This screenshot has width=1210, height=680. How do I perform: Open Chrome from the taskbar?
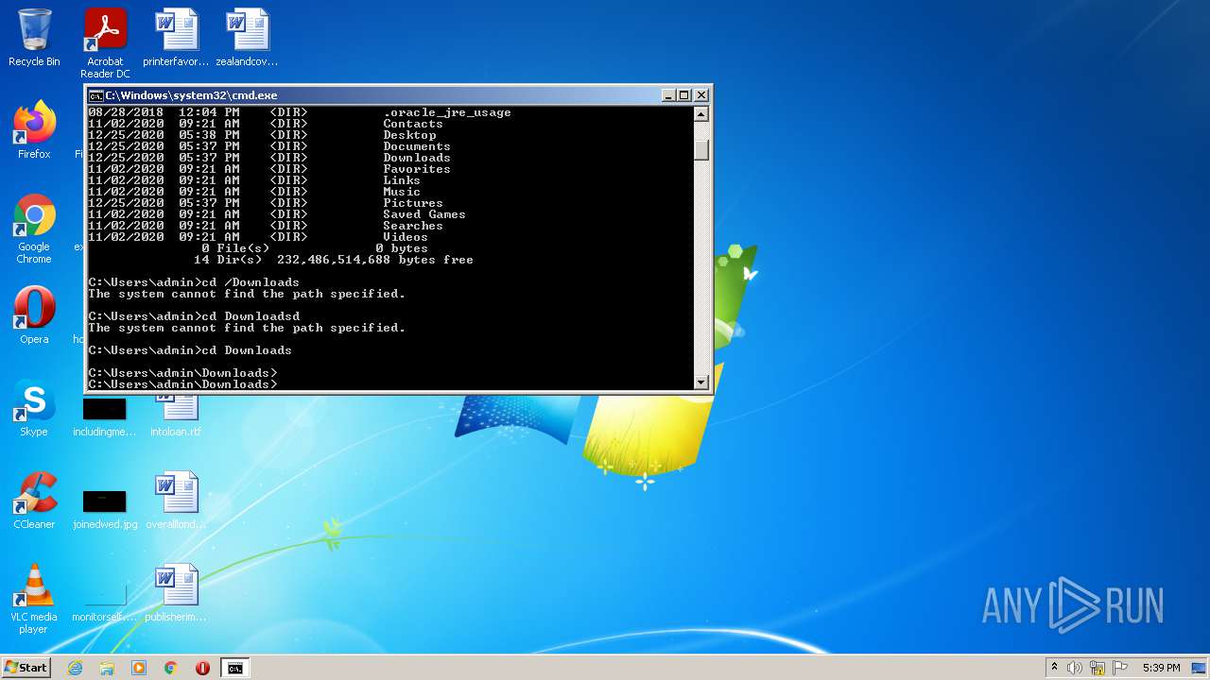point(171,668)
